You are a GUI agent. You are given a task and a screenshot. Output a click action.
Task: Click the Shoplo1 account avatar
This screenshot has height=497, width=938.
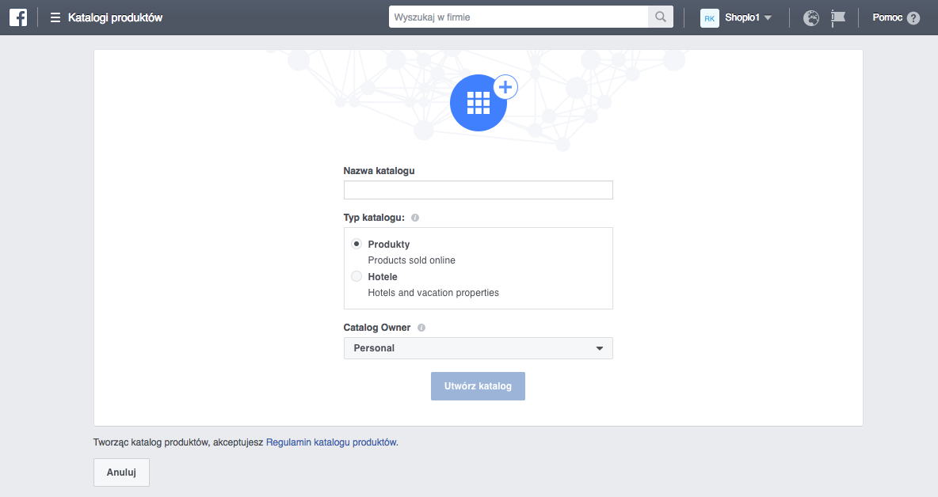click(710, 18)
